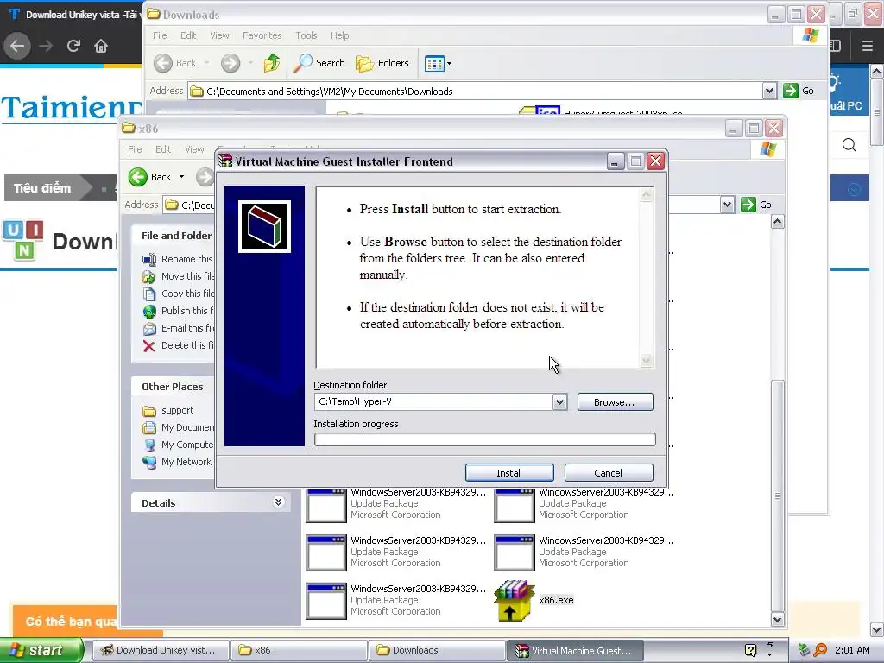Cancel the Guest Installer dialog

[609, 472]
